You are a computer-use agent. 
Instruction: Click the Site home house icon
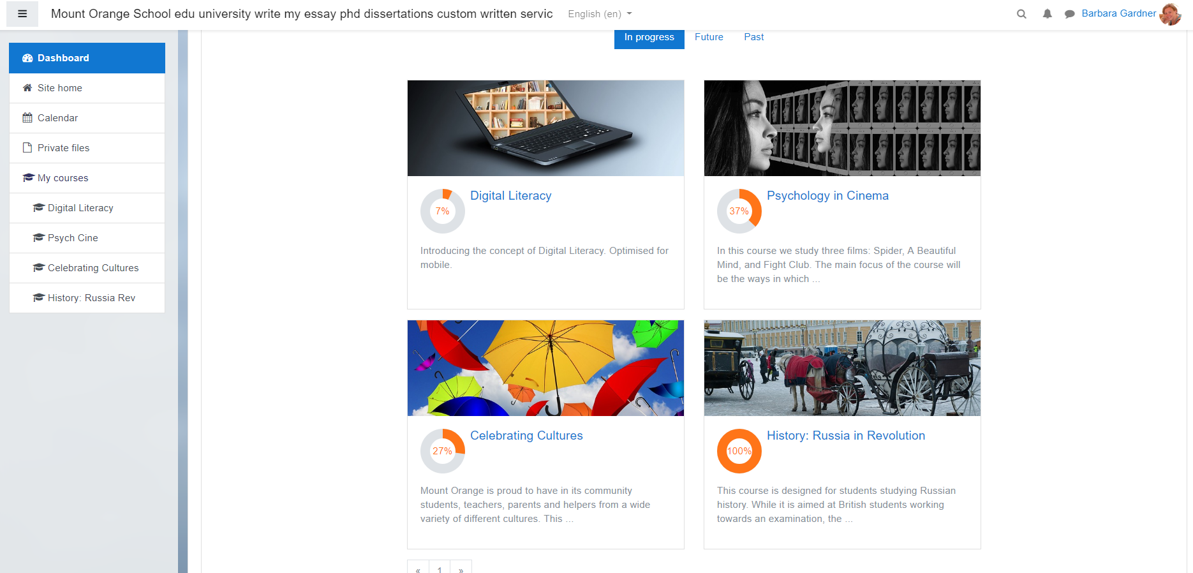27,88
